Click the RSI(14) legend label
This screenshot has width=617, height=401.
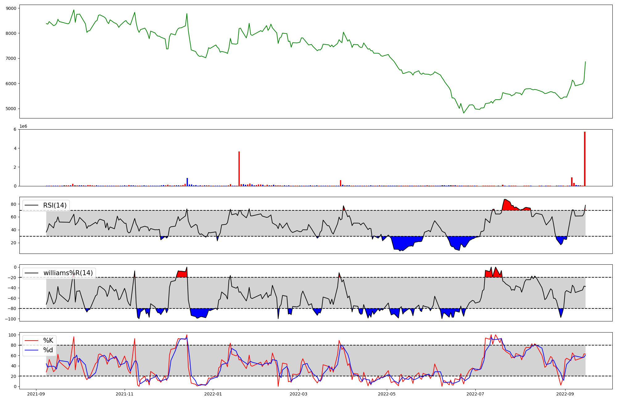click(55, 205)
